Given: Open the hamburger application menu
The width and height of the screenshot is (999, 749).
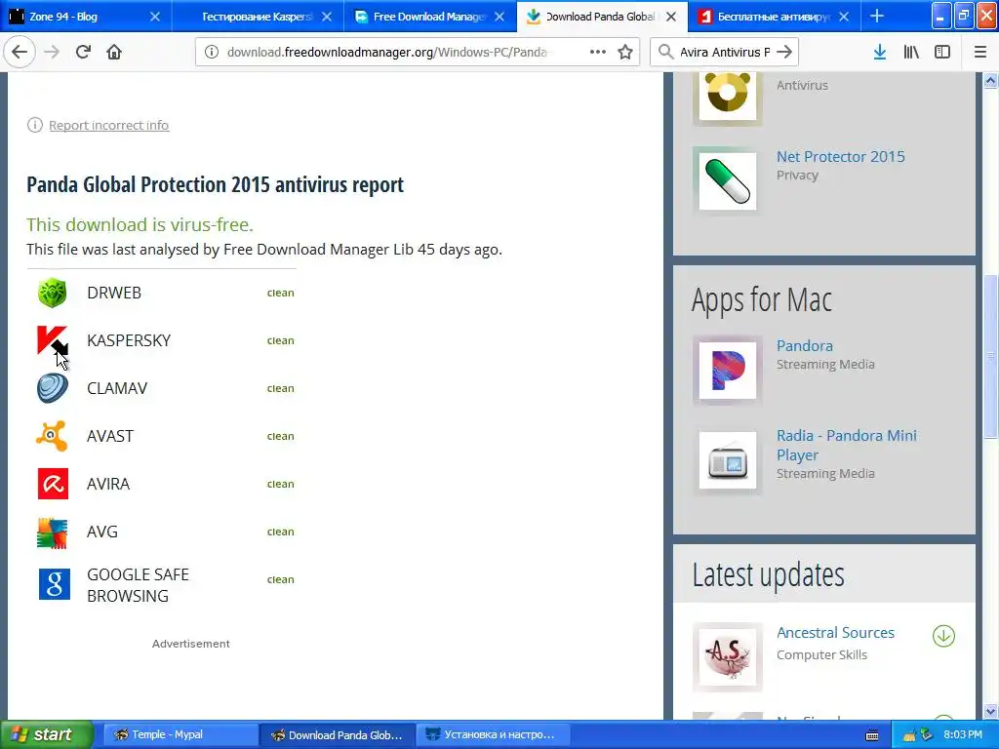Looking at the screenshot, I should 980,52.
